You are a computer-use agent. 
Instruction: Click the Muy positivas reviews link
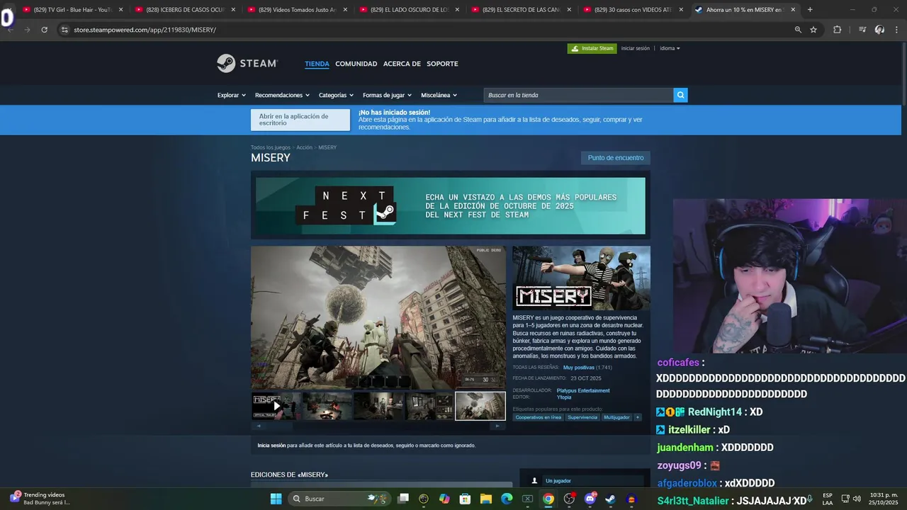579,368
